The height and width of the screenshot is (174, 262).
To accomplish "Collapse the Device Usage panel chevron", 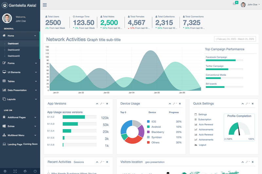I will pyautogui.click(x=170, y=103).
